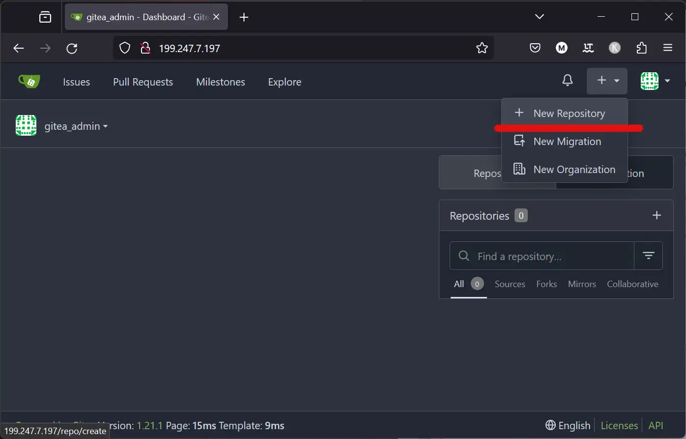
Task: List all tabs with chevron dropdown
Action: point(540,17)
